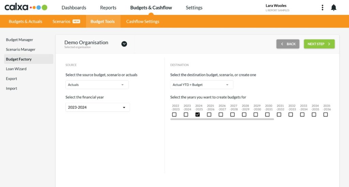Open the financial year 2023-2024 dropdown
This screenshot has height=187, width=349.
point(97,108)
